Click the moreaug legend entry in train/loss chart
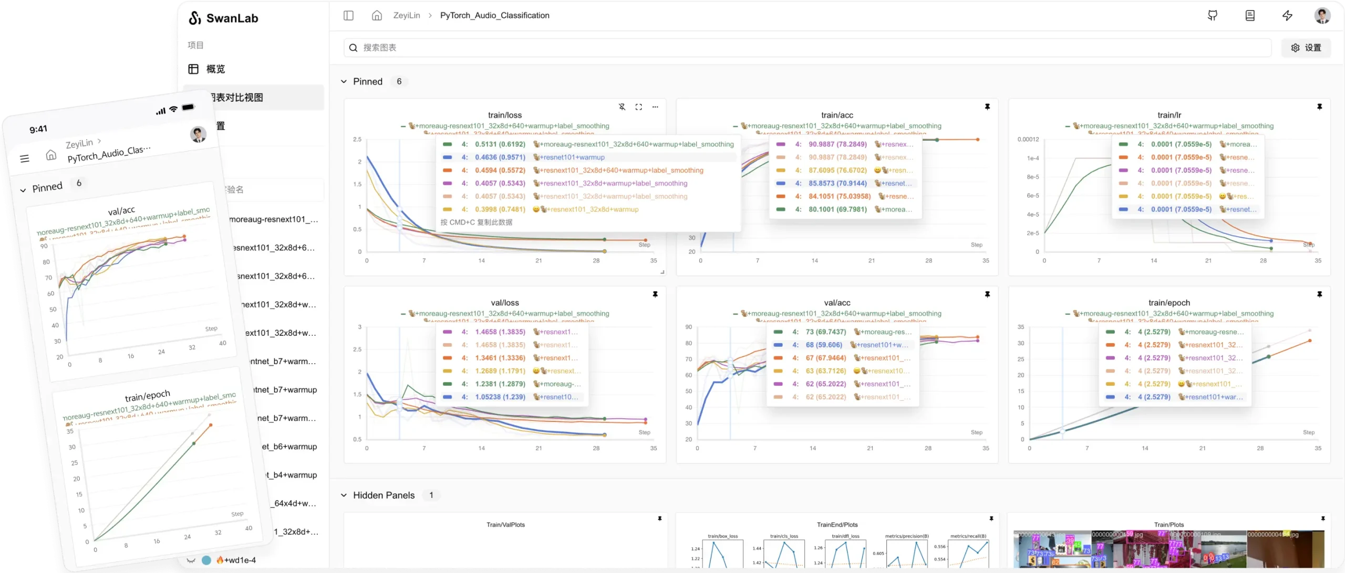 click(x=505, y=126)
